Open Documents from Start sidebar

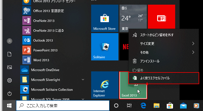[x=10, y=54]
